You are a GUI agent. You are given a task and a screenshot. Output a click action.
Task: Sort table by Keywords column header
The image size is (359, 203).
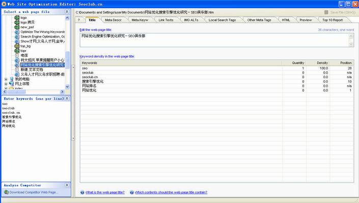coord(181,63)
